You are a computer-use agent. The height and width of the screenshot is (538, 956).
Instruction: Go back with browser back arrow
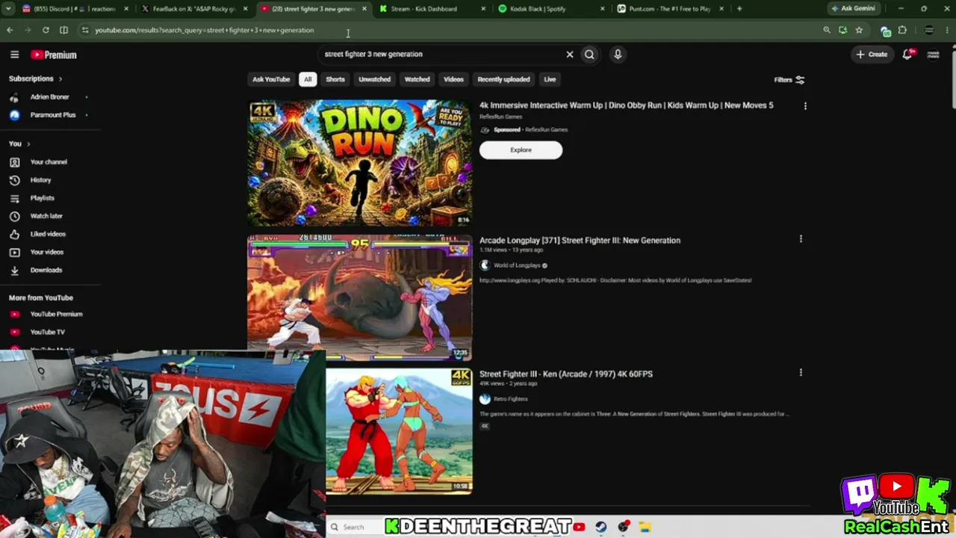click(10, 30)
